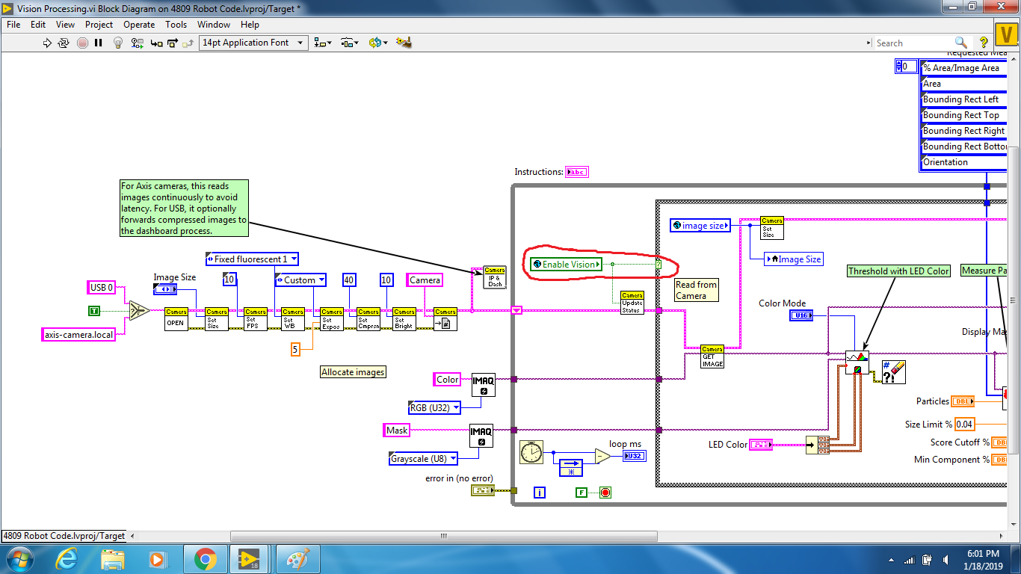
Task: Click the horizontal scrollbar at bottom
Action: click(443, 536)
